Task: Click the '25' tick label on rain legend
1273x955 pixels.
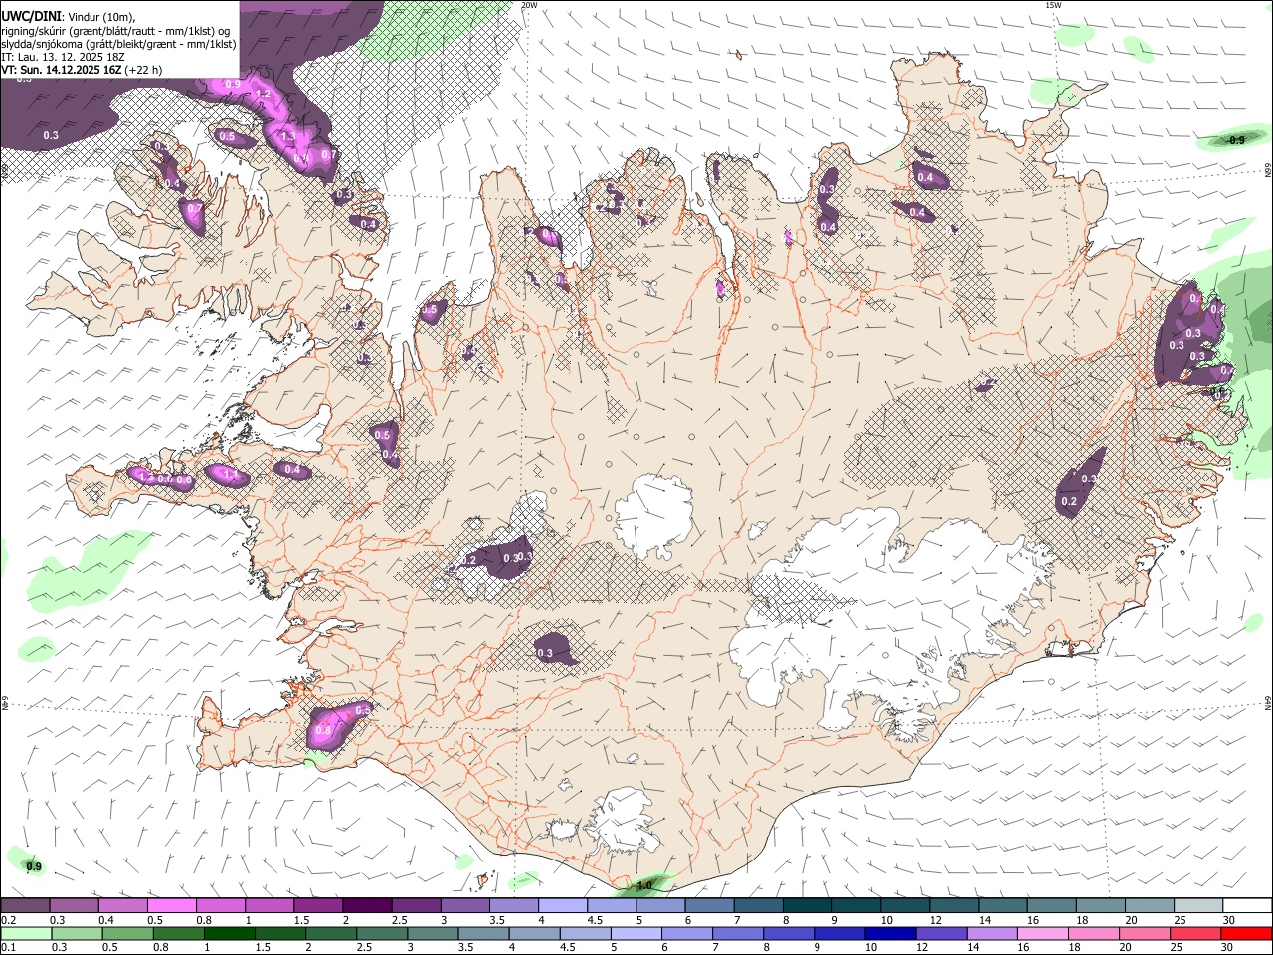Action: click(1177, 947)
